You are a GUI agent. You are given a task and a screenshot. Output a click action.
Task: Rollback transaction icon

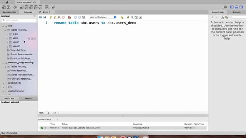80,17
